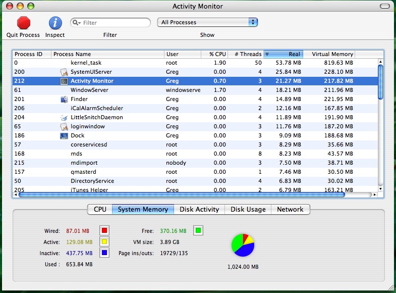The width and height of the screenshot is (396, 293).
Task: Click the 437.75 MB inactive memory value
Action: [79, 253]
